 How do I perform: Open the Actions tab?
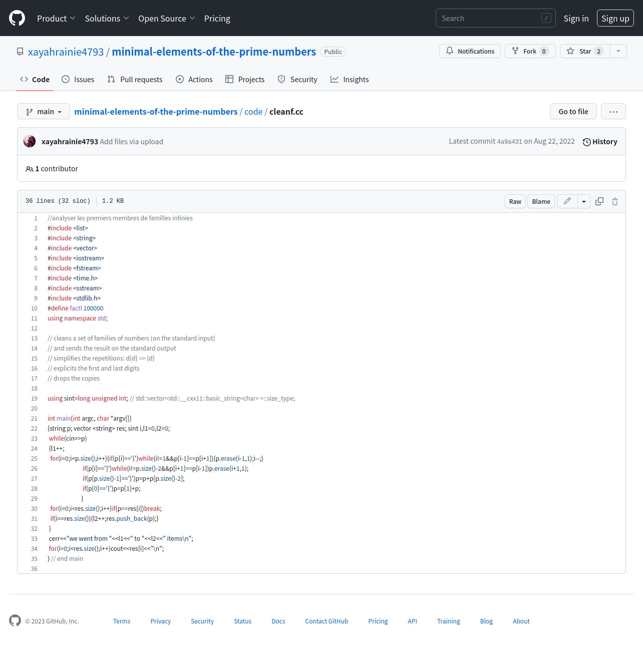(x=194, y=80)
